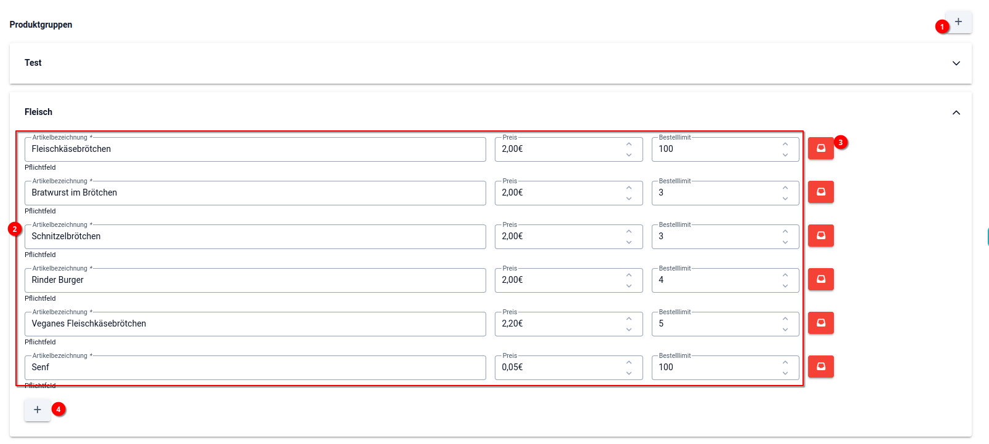Click the Bratwurst im Brötchen name field
The width and height of the screenshot is (989, 444).
[255, 193]
